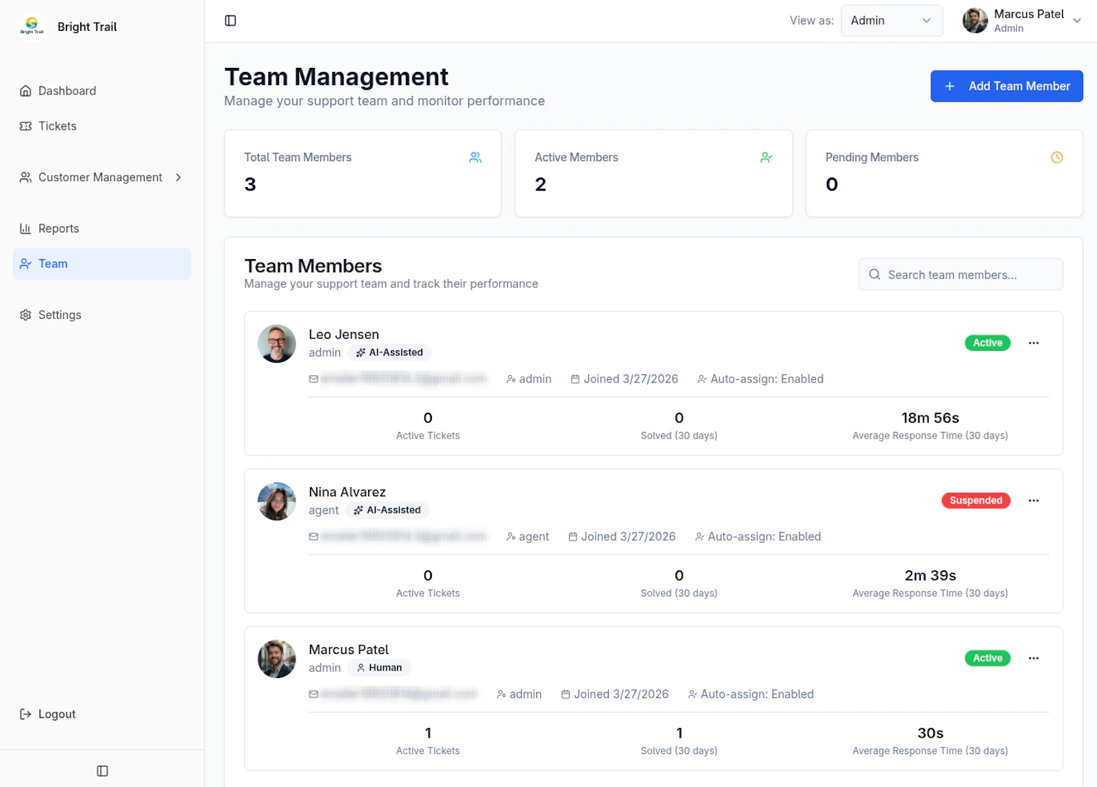Click the Pending Members clock icon
Image resolution: width=1097 pixels, height=787 pixels.
click(x=1057, y=158)
